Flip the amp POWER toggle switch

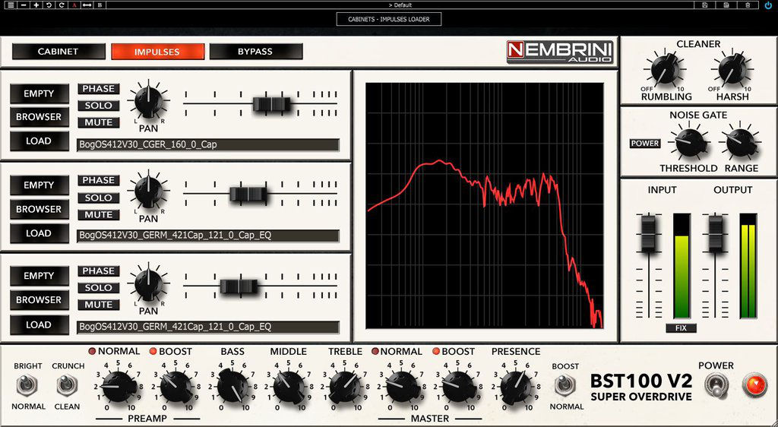(x=716, y=385)
